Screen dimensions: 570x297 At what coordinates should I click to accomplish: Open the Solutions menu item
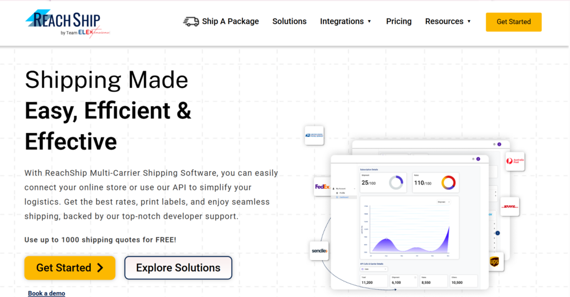tap(289, 22)
